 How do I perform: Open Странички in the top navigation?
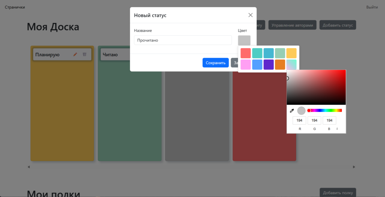(15, 7)
